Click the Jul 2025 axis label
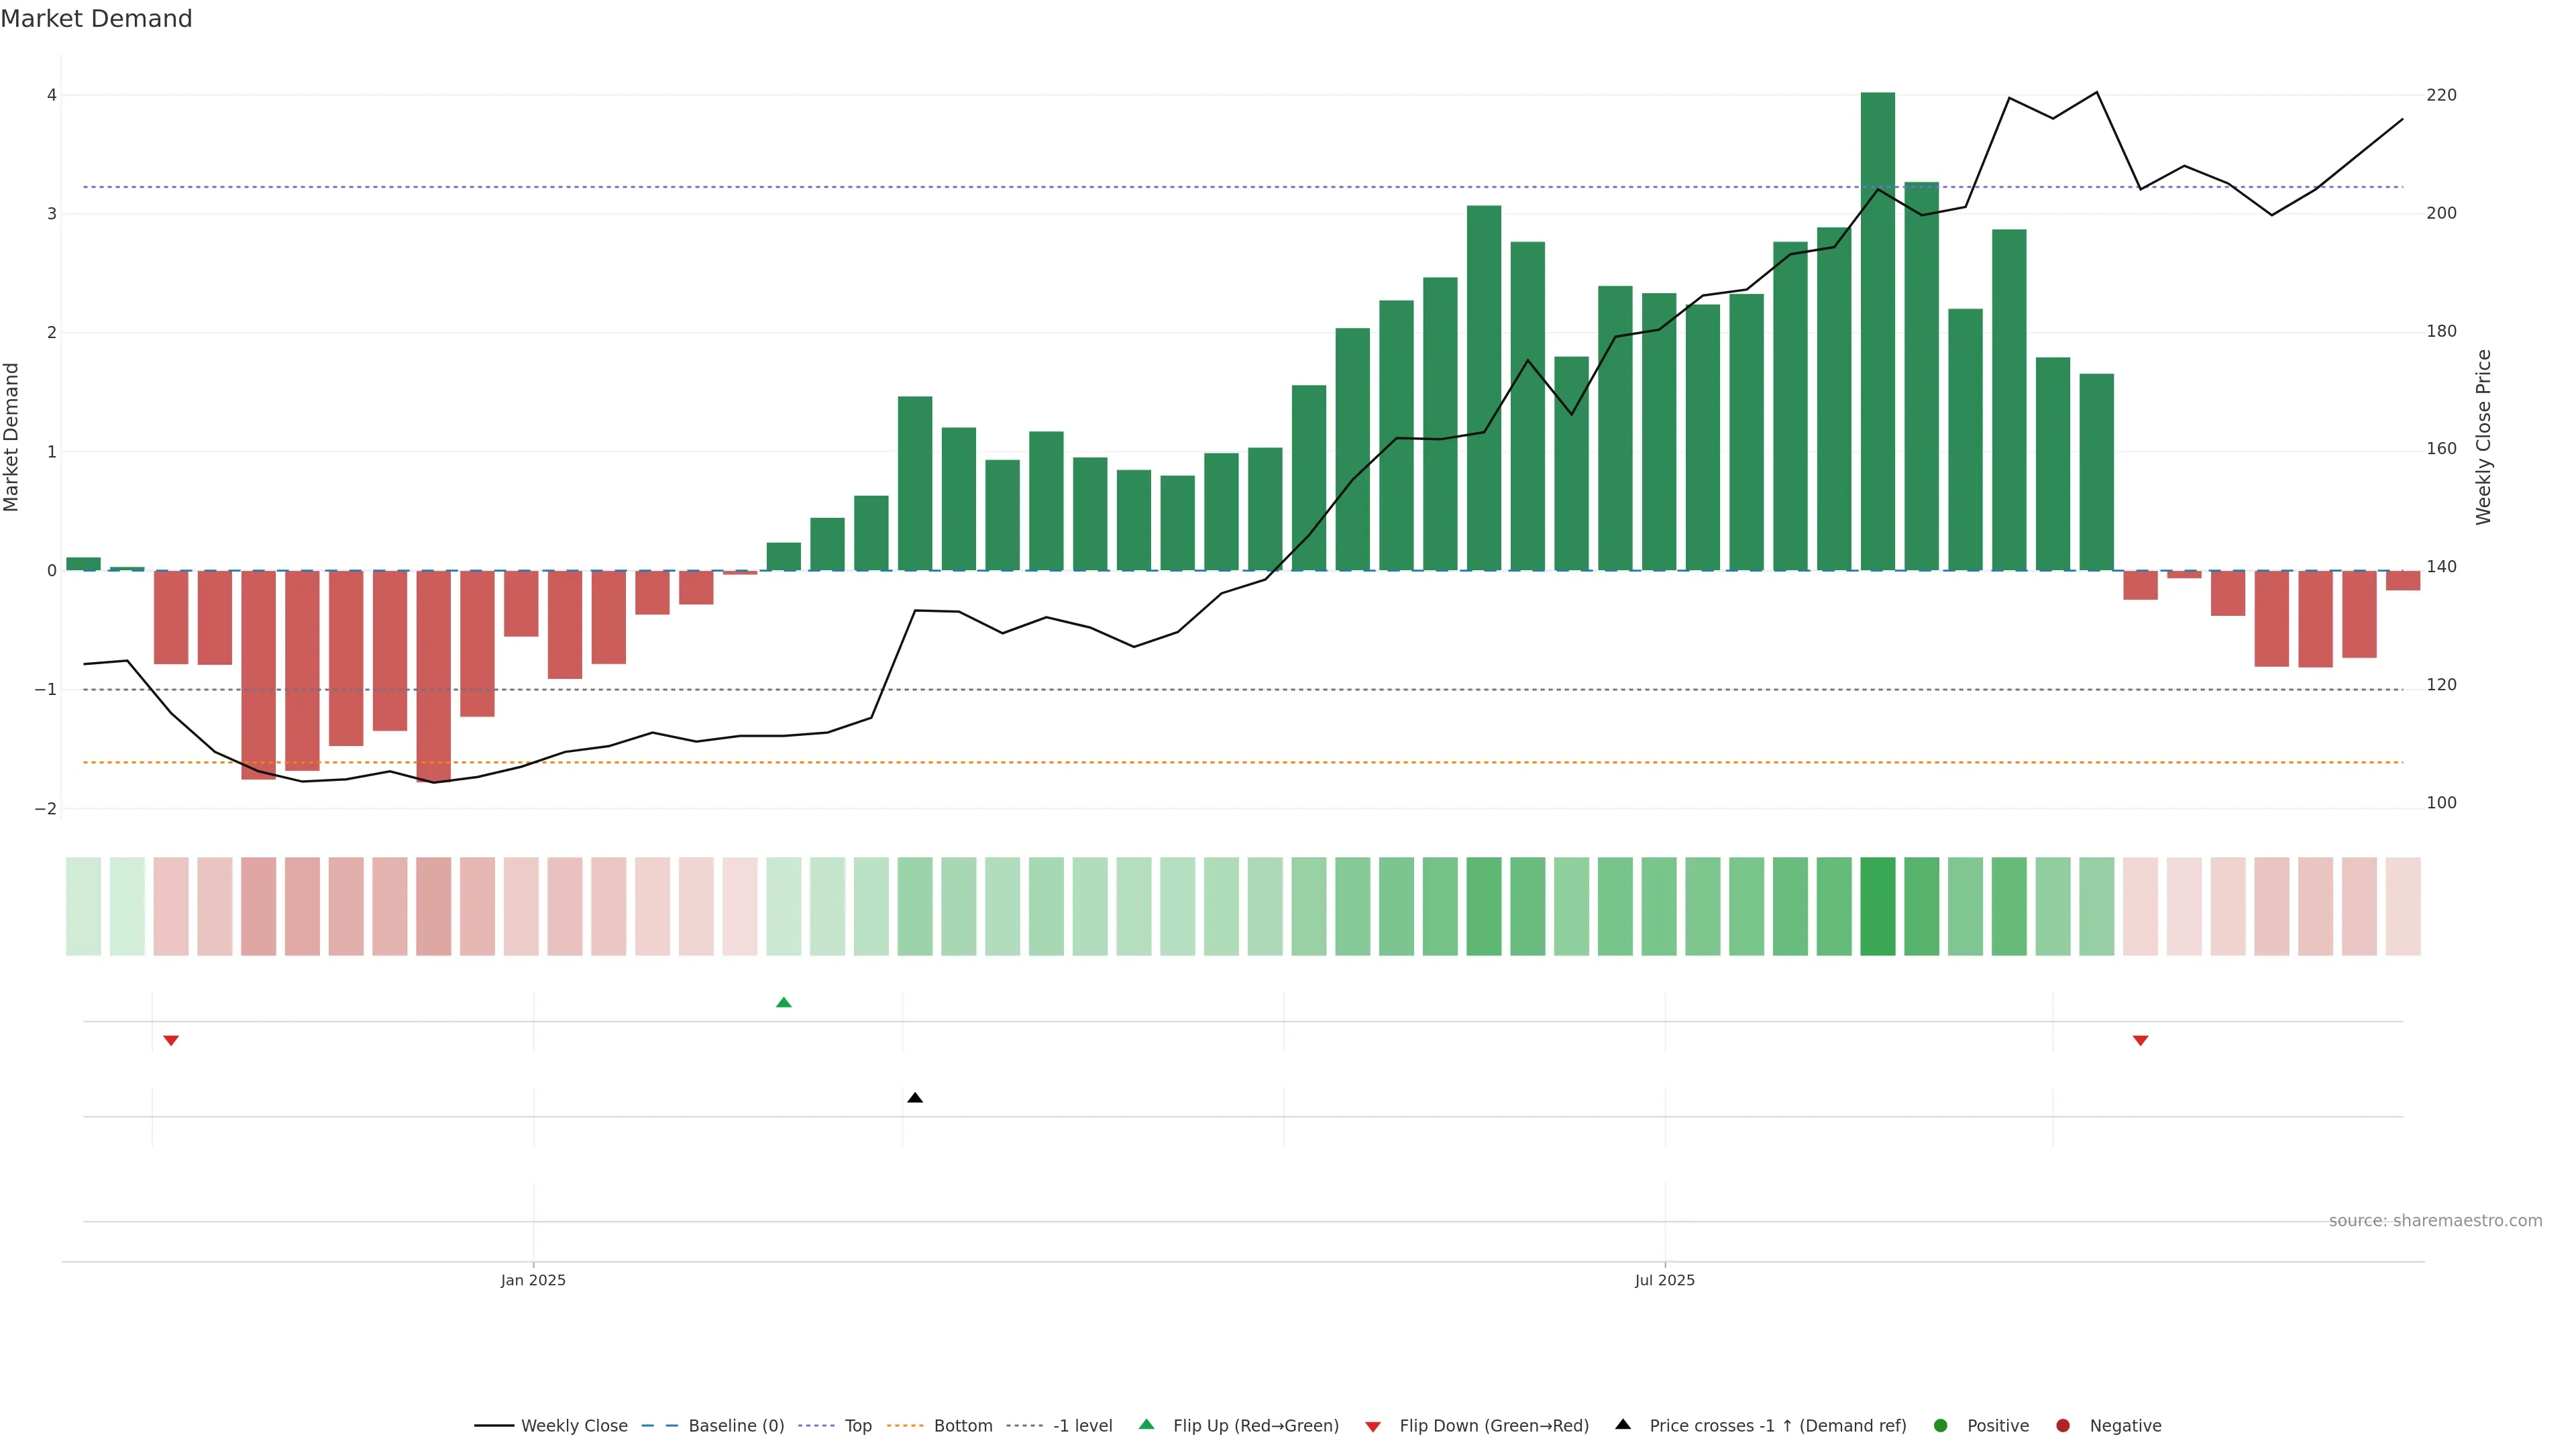 (1664, 1280)
